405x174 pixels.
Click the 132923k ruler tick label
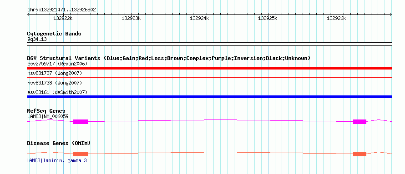pos(131,18)
